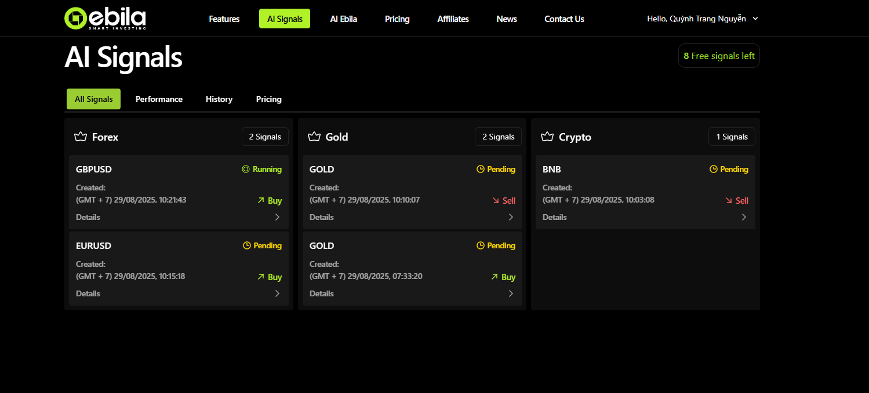Image resolution: width=869 pixels, height=393 pixels.
Task: Select the second GOLD Buy signal card
Action: [x=412, y=269]
